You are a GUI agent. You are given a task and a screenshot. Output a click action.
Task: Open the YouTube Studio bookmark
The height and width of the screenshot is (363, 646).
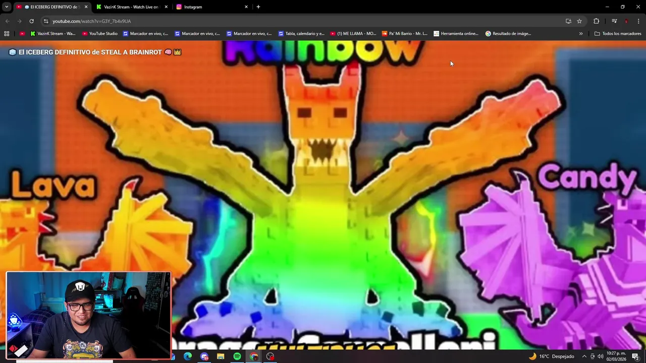click(x=100, y=34)
